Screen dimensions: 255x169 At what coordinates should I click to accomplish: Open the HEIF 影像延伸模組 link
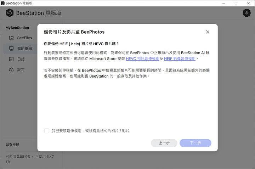pos(180,59)
